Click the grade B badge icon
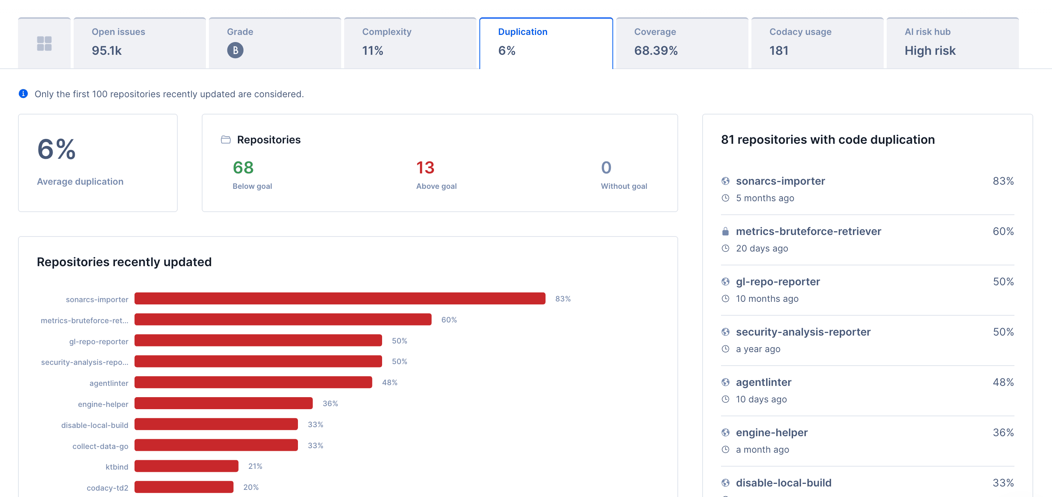Viewport: 1052px width, 497px height. click(x=235, y=50)
